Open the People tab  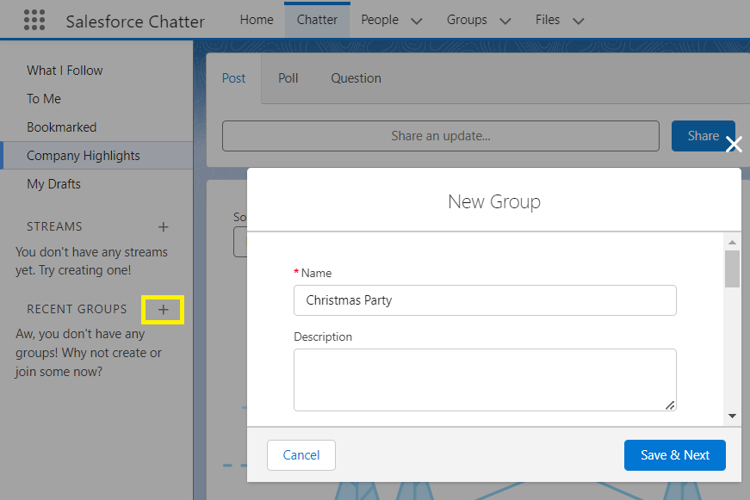[x=380, y=20]
